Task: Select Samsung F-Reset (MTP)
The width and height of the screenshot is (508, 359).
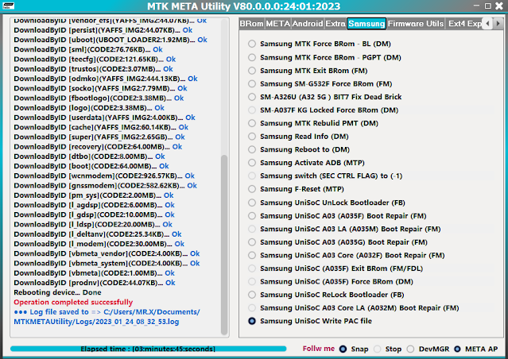Action: 296,189
